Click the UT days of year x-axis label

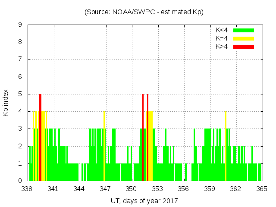click(144, 201)
